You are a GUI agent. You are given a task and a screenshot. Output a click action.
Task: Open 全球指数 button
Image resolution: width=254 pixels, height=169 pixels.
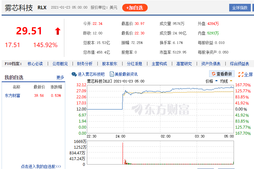(x=240, y=8)
